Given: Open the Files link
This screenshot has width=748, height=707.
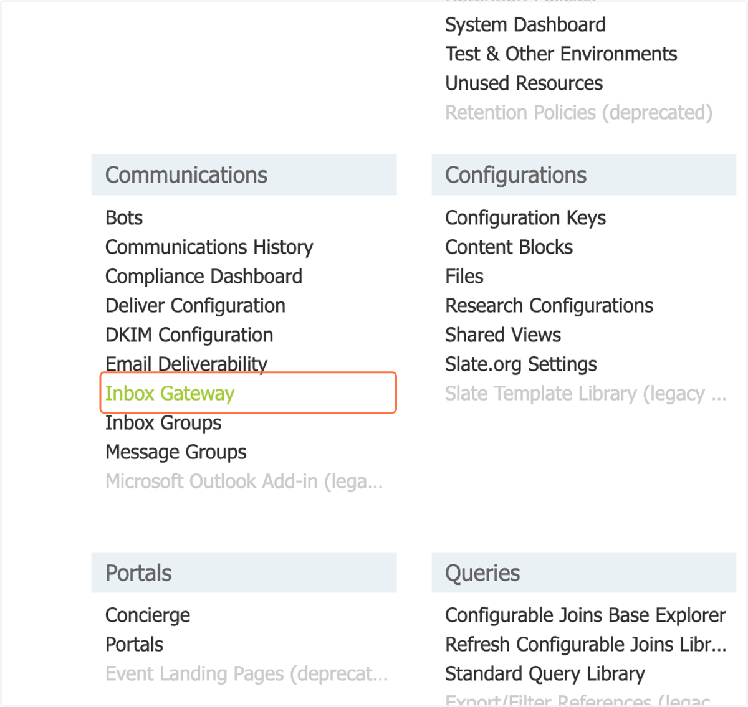Looking at the screenshot, I should tap(464, 277).
